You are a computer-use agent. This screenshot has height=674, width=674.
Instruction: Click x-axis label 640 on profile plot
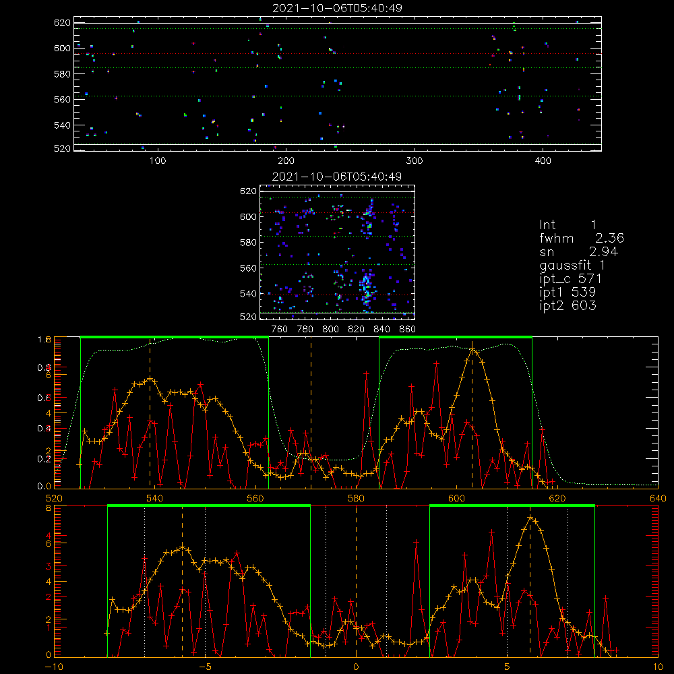tap(658, 499)
